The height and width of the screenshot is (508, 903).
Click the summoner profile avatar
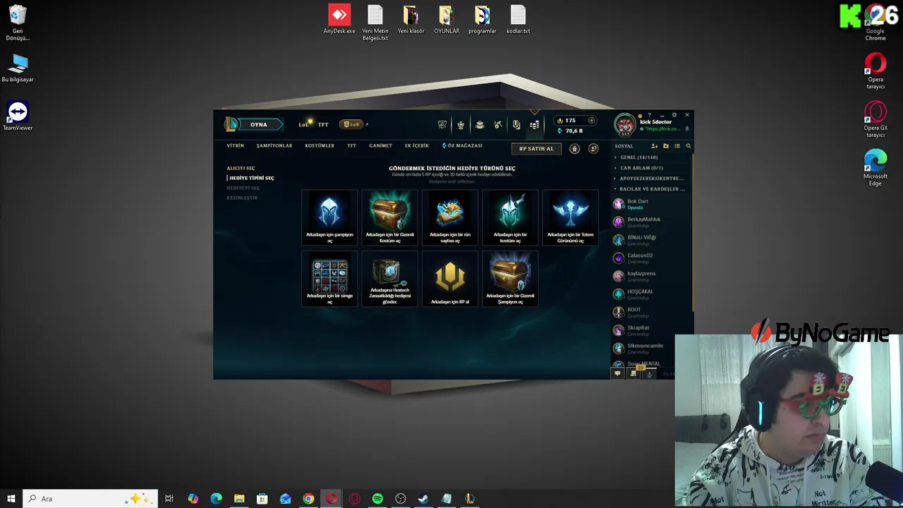coord(625,124)
